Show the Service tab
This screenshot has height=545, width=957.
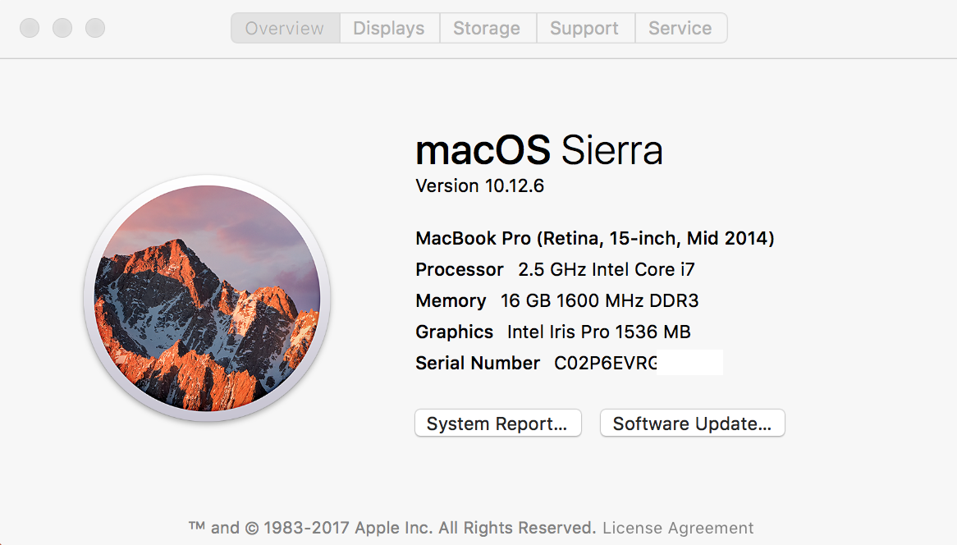[x=680, y=28]
